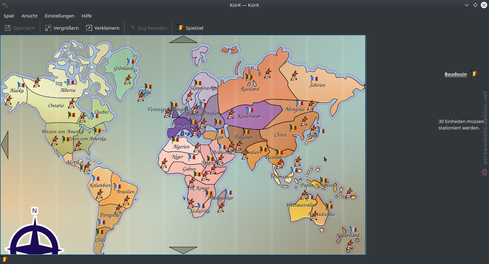
Task: Select the Belgian flag in Indien
Action: [263, 149]
